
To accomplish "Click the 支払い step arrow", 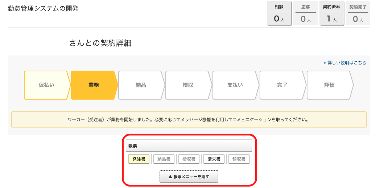I will pos(235,85).
